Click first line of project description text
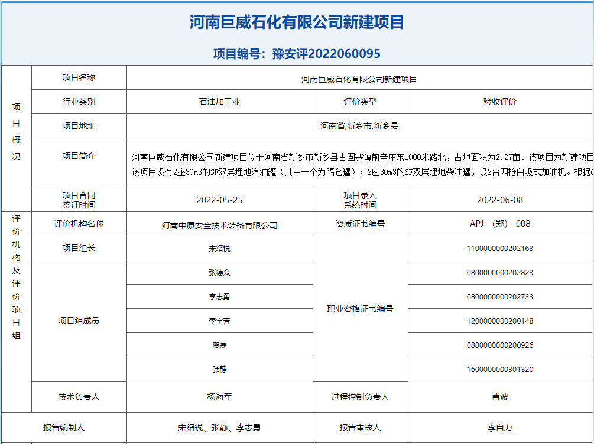 pos(362,157)
